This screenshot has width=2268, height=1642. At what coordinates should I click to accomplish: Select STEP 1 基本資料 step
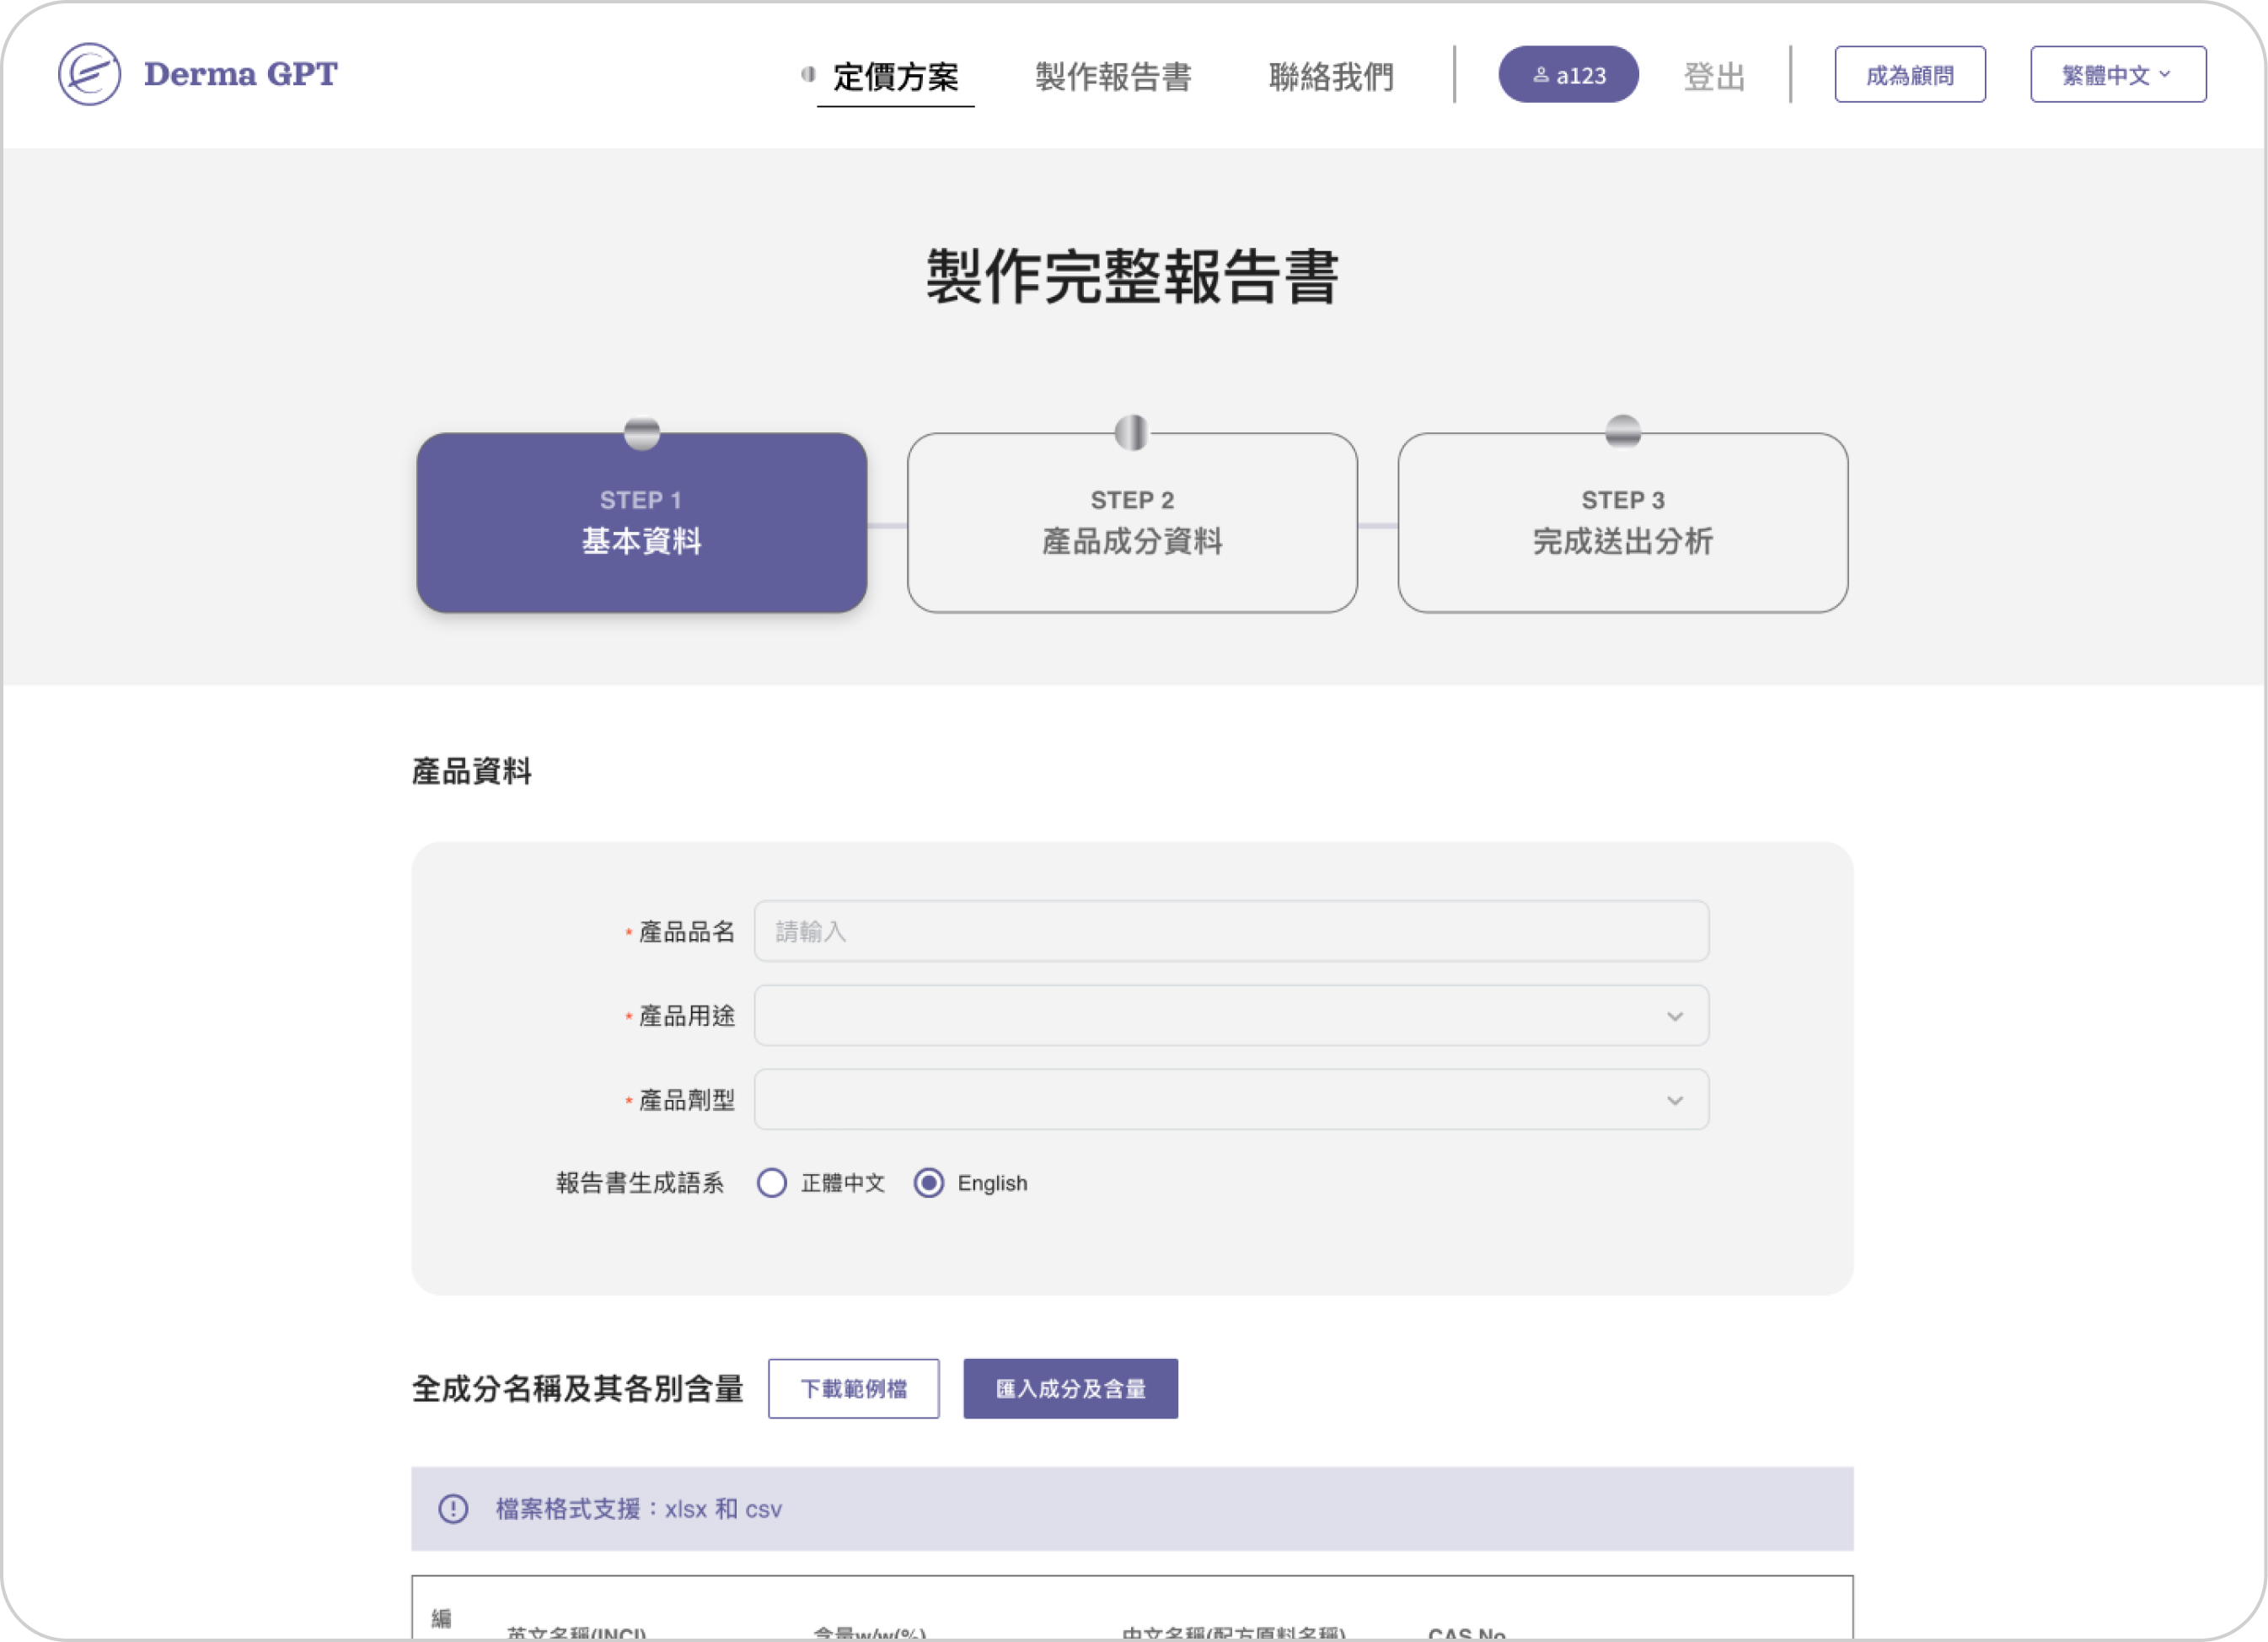pyautogui.click(x=641, y=522)
